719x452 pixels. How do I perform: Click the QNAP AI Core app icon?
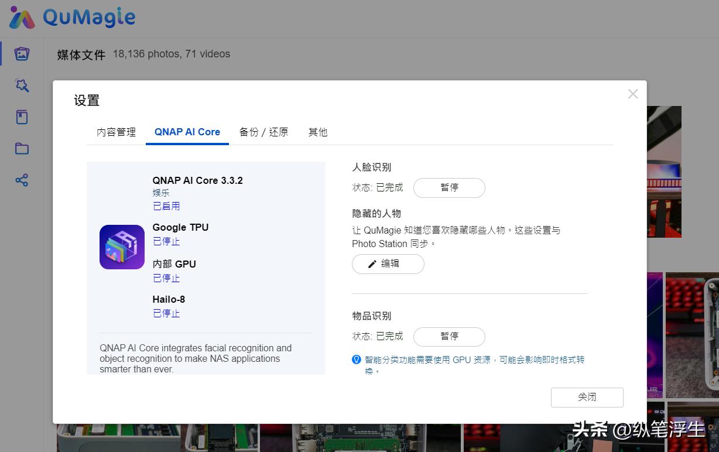pos(122,246)
